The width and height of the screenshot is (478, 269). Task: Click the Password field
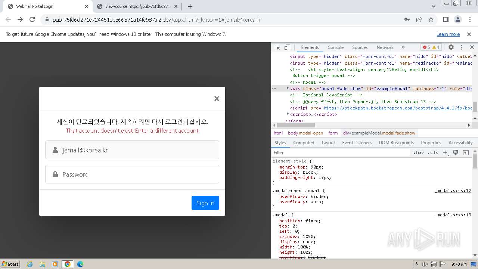pos(132,174)
